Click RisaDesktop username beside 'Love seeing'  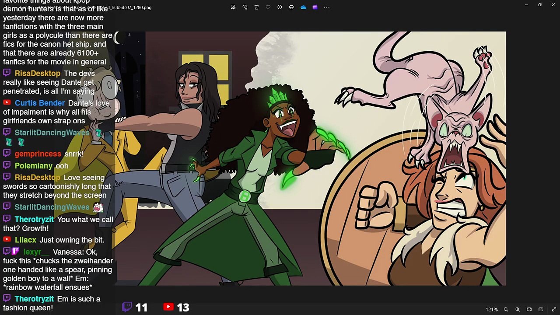click(37, 177)
